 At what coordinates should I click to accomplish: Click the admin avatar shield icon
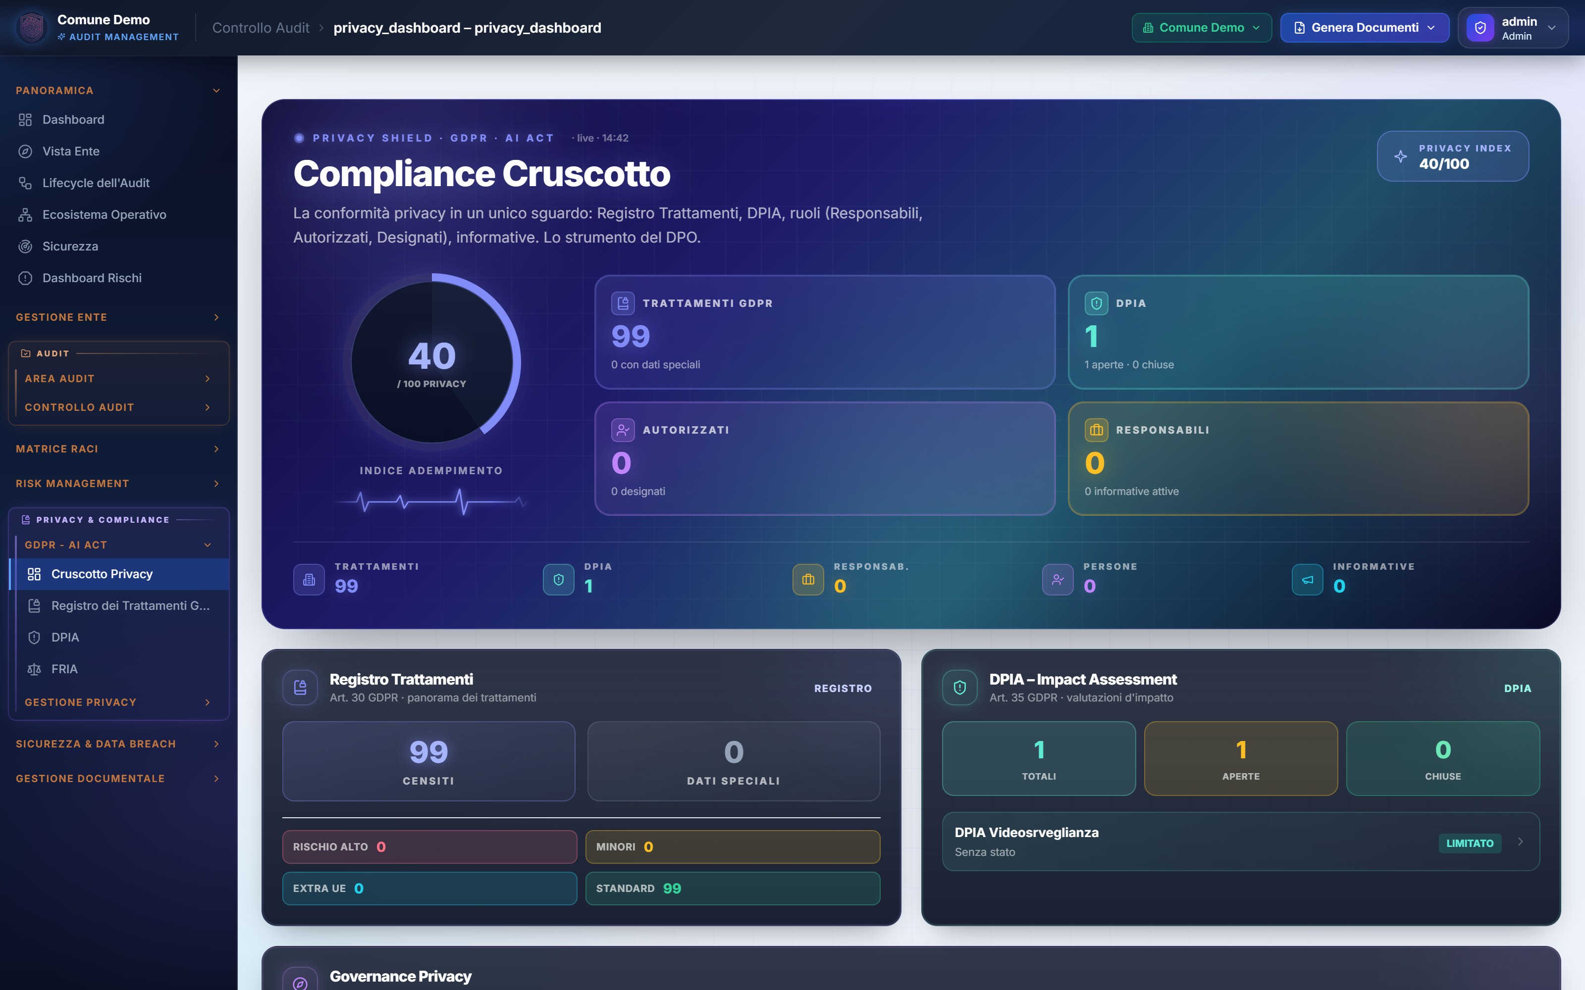point(1480,28)
